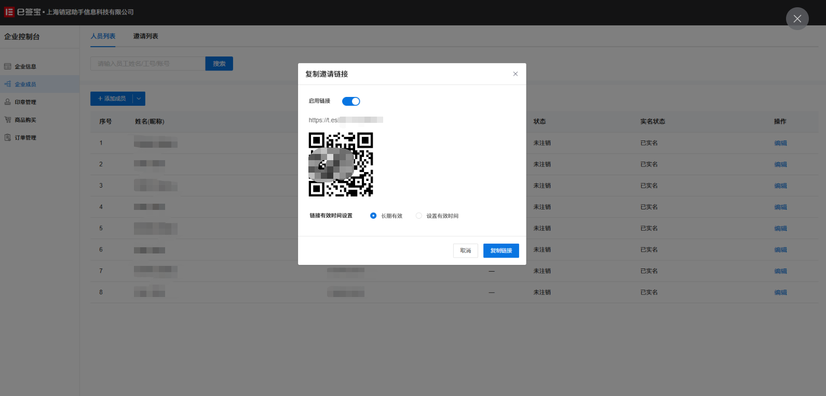Switch to the 邀请列表 tab
Screen dimensions: 826x396
(145, 36)
